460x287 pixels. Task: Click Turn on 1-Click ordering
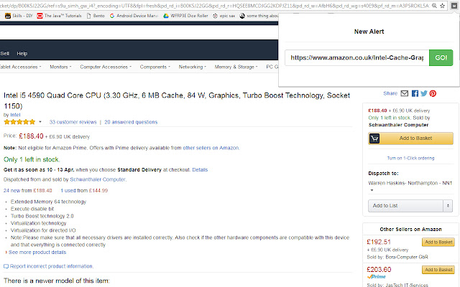[x=410, y=158]
